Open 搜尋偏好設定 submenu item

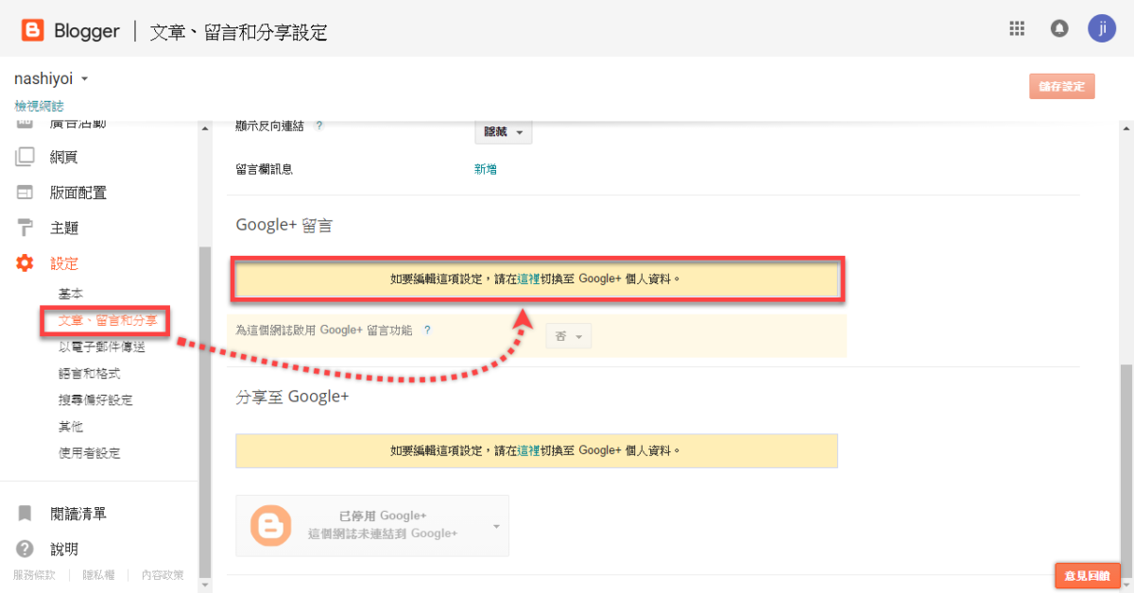click(95, 400)
